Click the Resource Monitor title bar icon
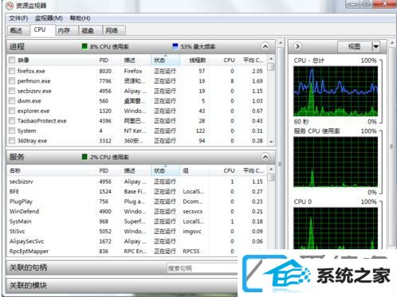Screen dimensions: 397x297 (10, 6)
